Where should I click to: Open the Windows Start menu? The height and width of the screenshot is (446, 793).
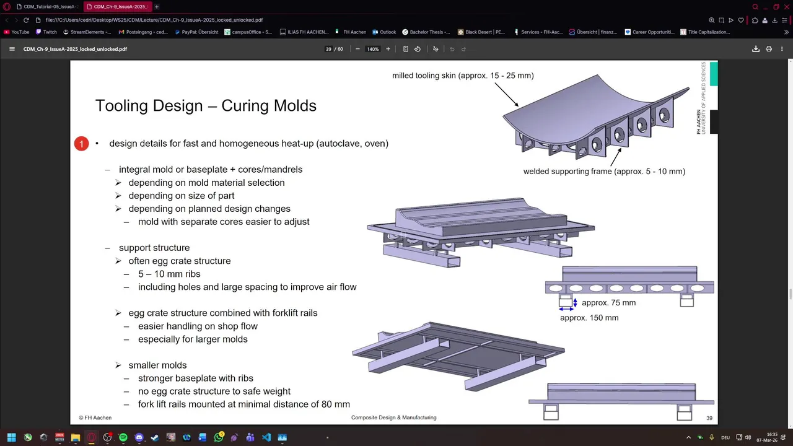pyautogui.click(x=12, y=437)
